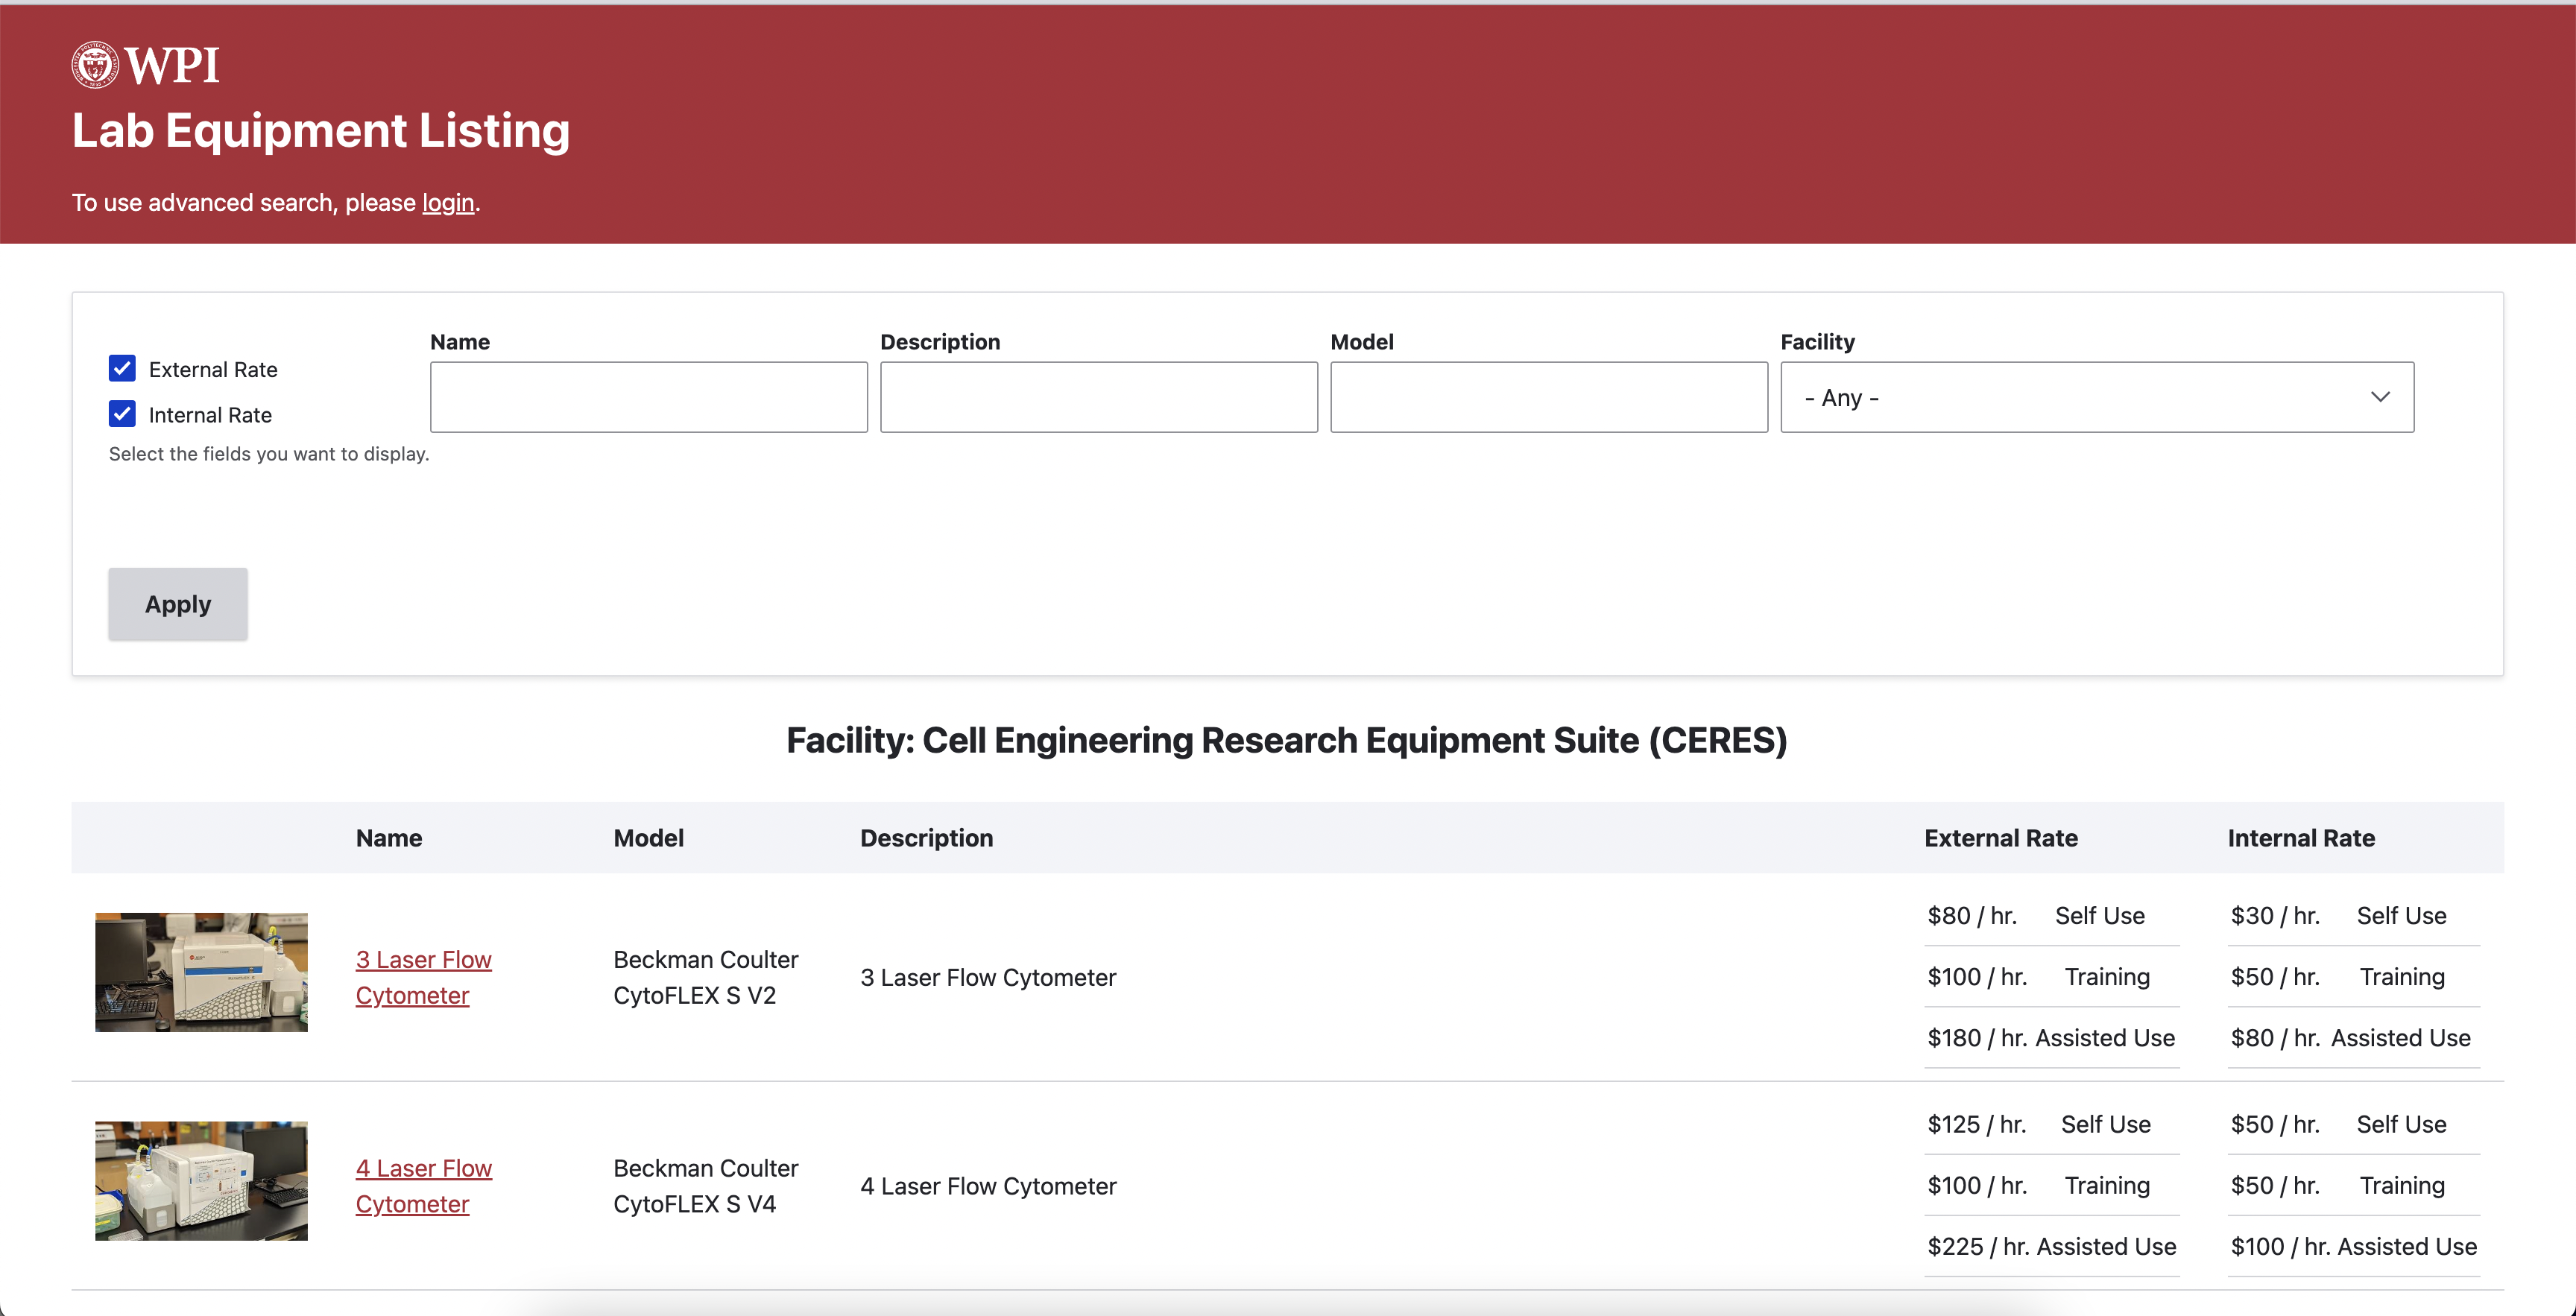The image size is (2576, 1316).
Task: Click the Name column header
Action: pyautogui.click(x=389, y=838)
